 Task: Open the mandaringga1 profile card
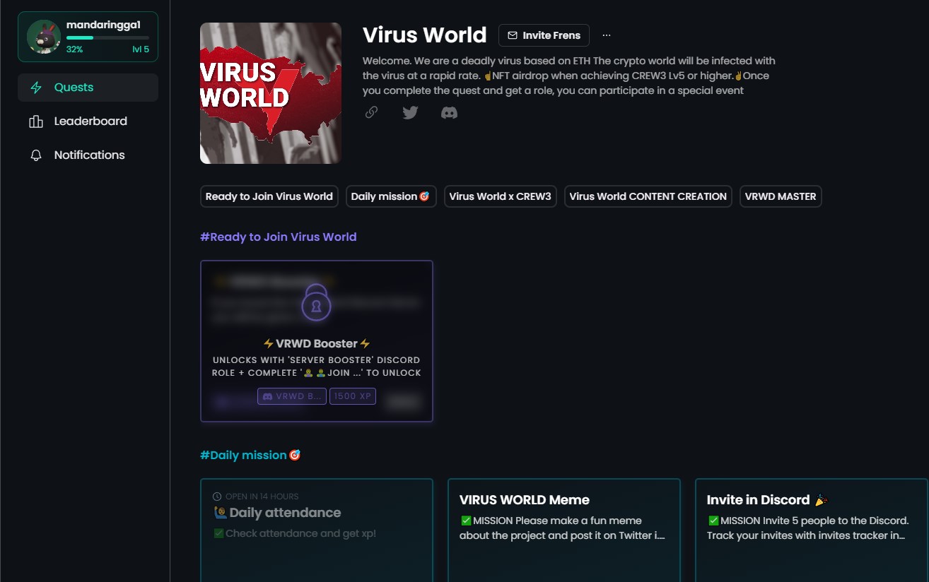point(88,37)
